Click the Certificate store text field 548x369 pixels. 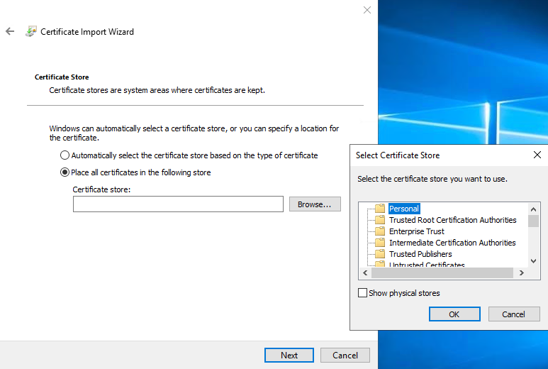point(178,204)
